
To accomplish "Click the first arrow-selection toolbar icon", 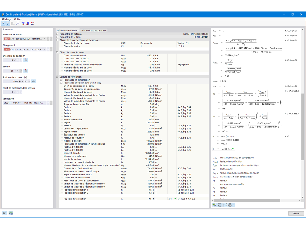I will click(3, 24).
